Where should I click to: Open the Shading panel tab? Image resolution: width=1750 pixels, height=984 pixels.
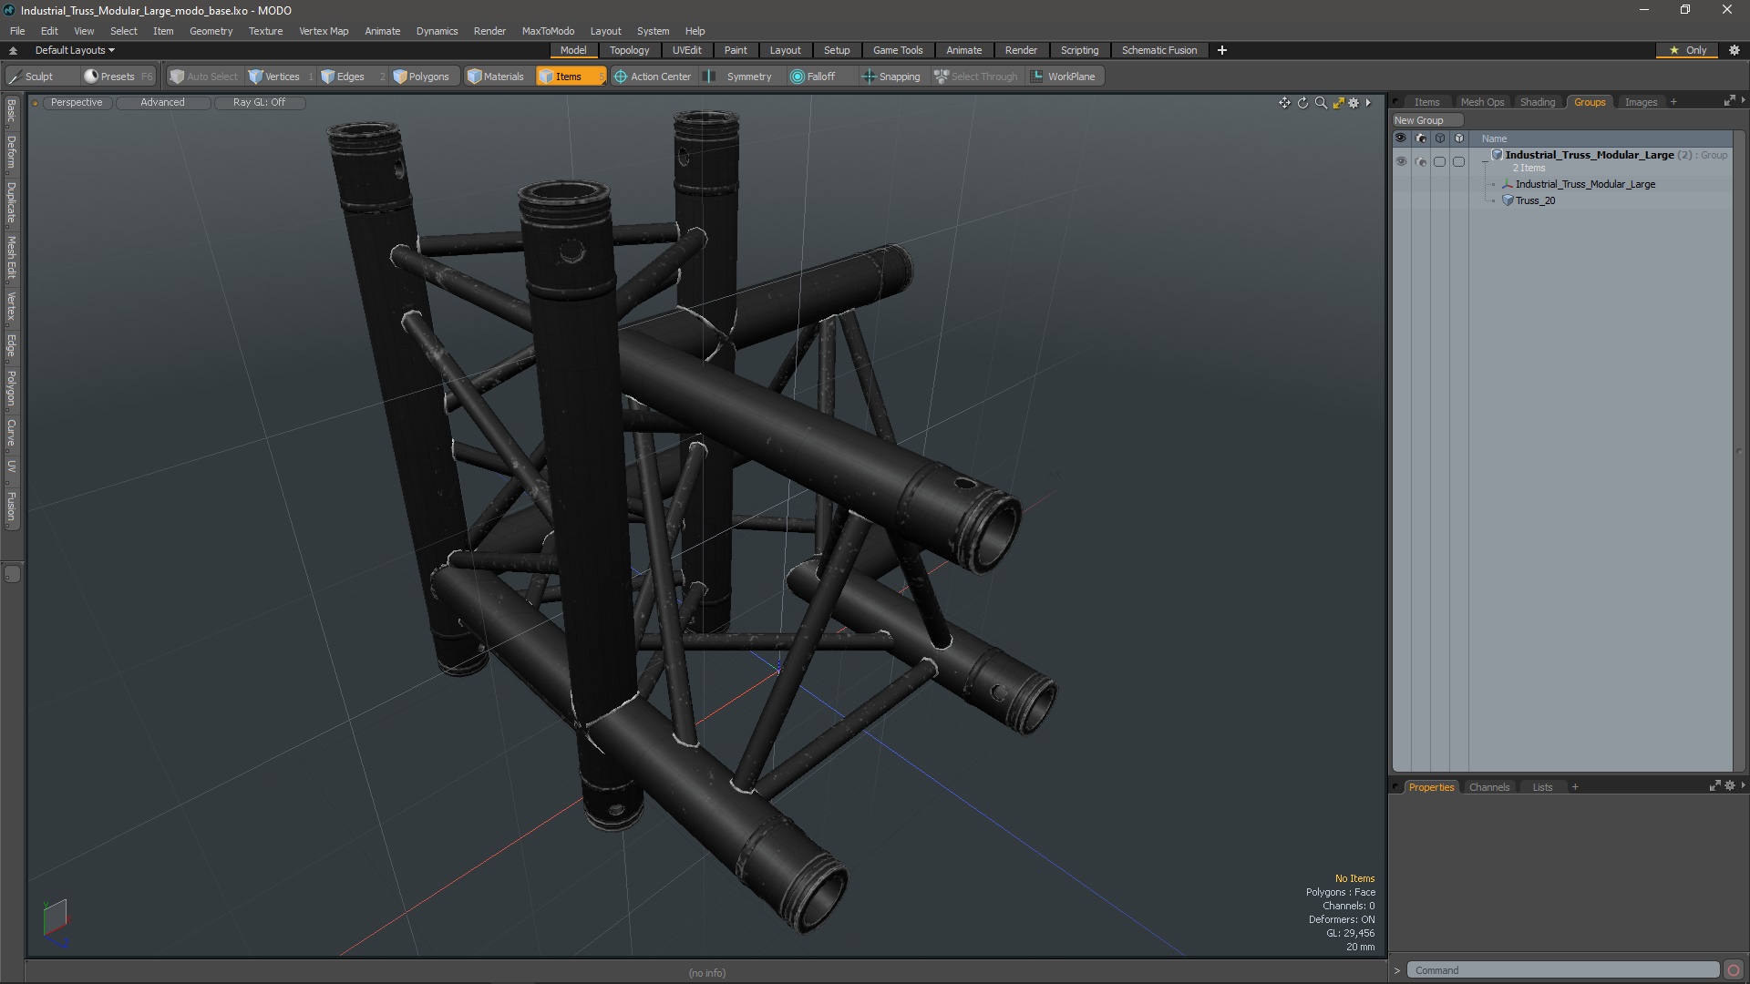1538,102
